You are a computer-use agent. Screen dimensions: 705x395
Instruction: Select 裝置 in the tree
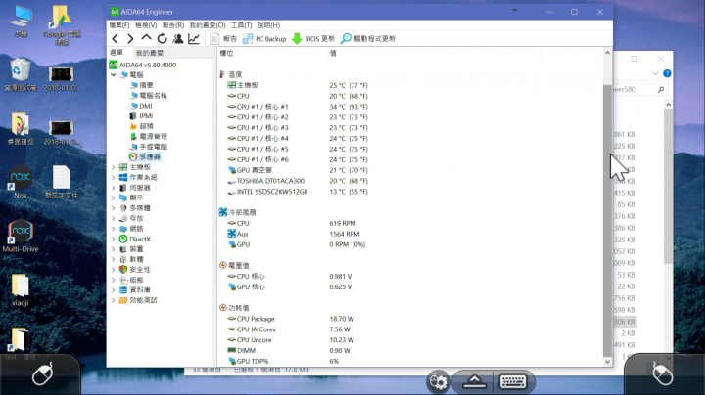(x=131, y=249)
